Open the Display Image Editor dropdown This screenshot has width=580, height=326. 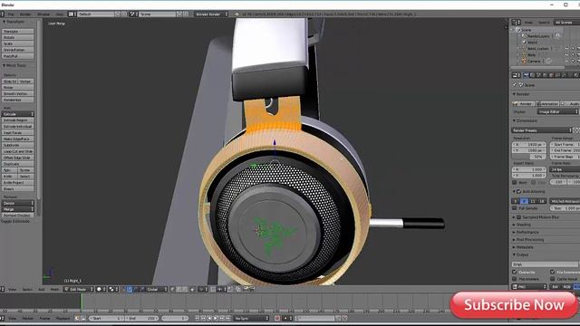(557, 111)
